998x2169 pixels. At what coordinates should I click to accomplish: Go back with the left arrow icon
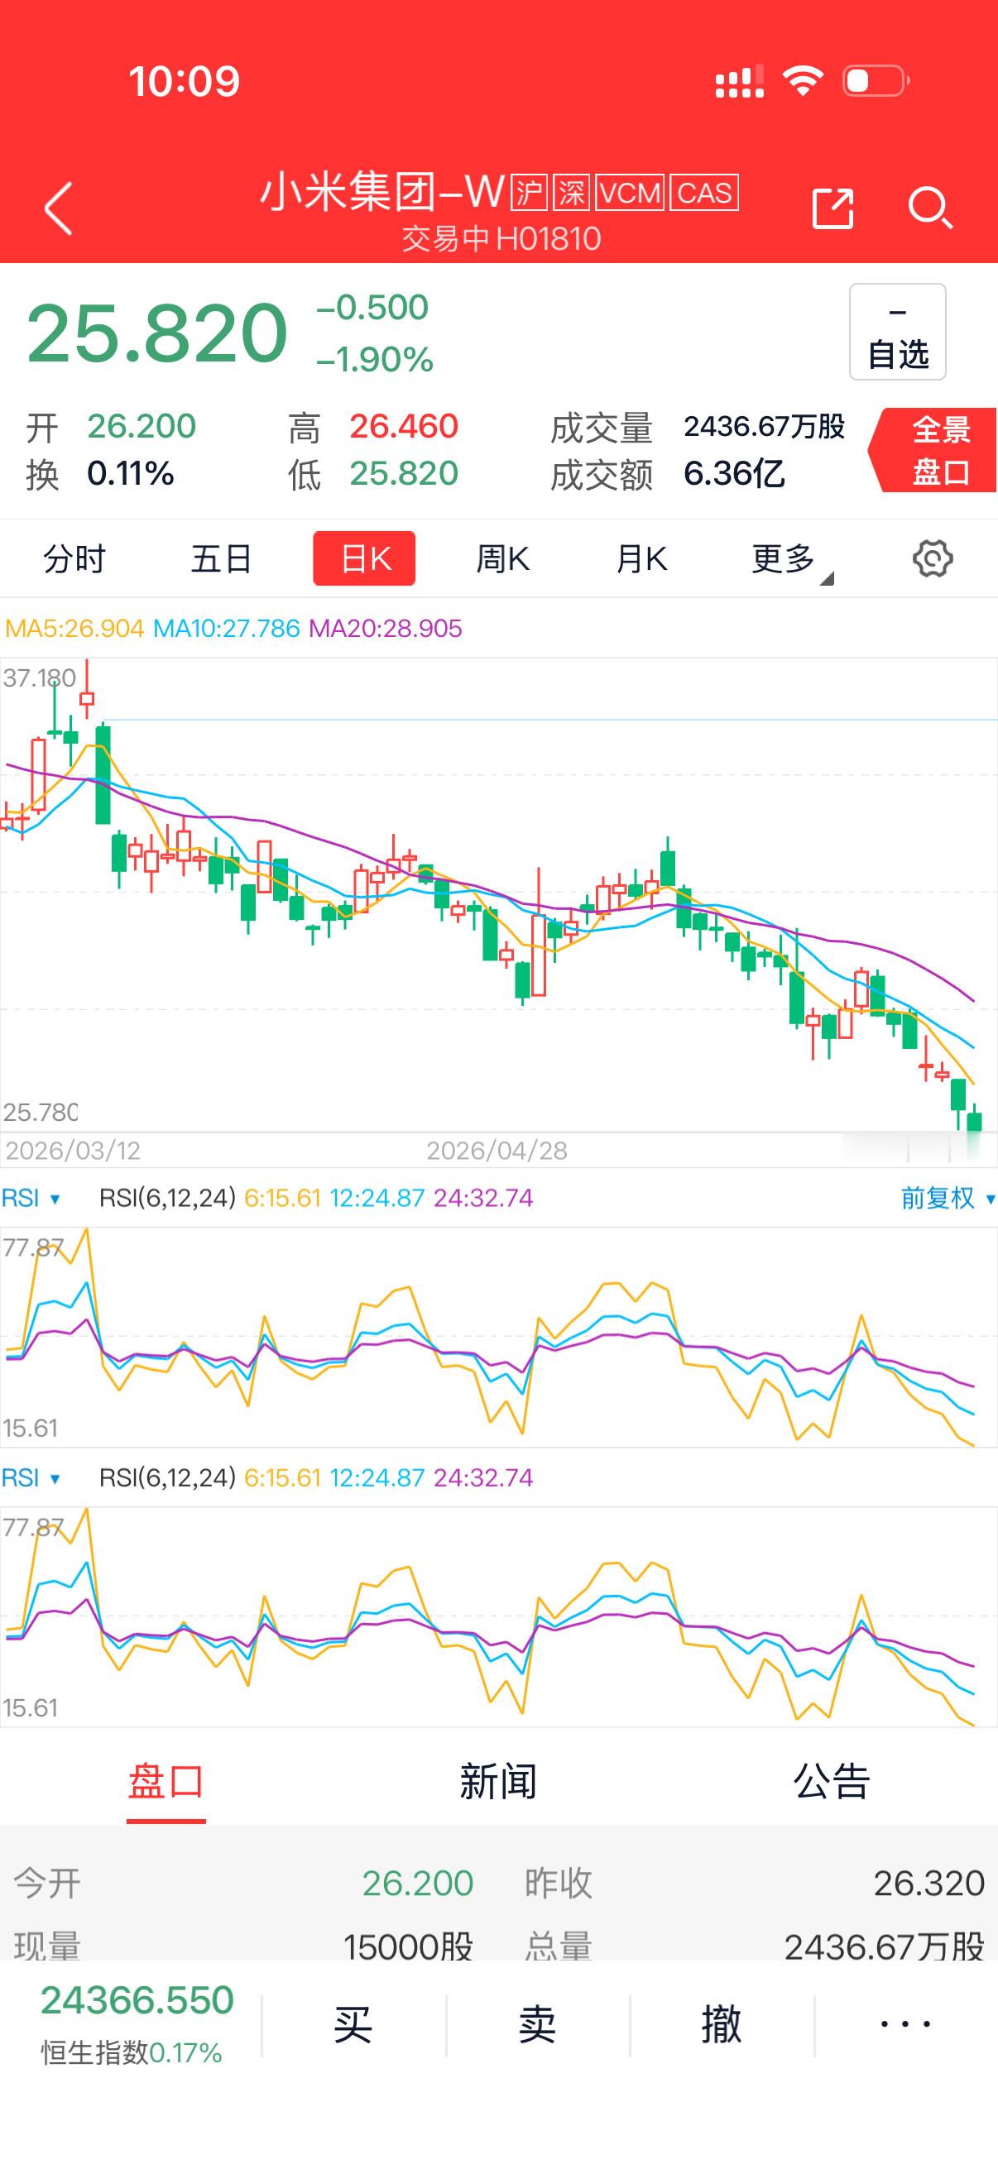pyautogui.click(x=58, y=208)
